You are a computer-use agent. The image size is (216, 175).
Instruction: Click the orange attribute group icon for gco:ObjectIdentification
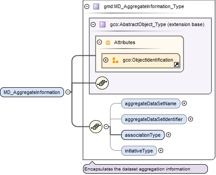pos(115,60)
